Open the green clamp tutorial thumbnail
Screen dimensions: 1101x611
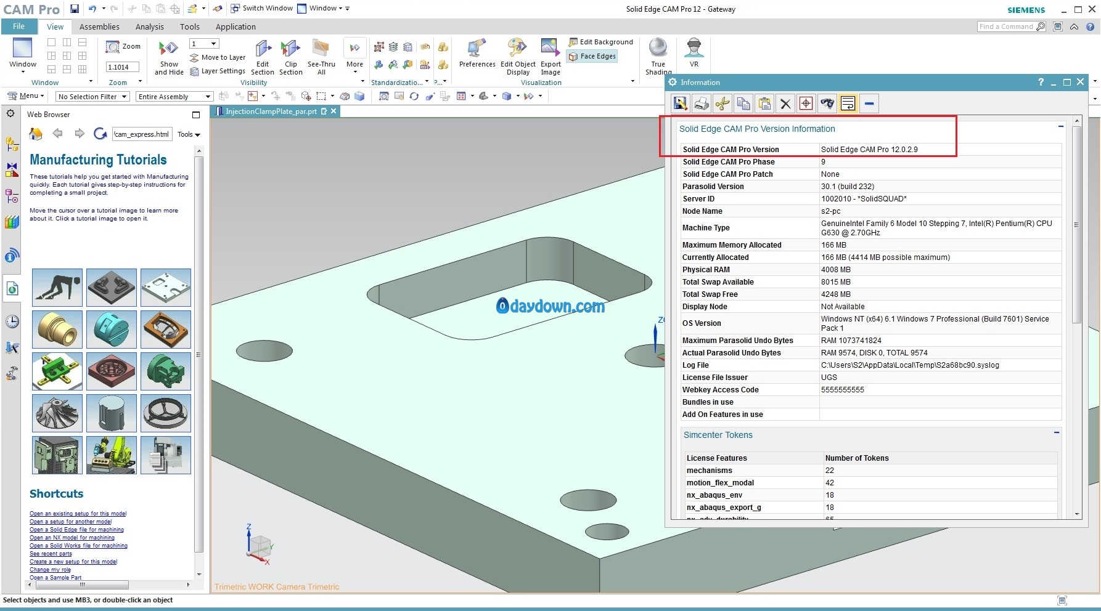point(57,371)
